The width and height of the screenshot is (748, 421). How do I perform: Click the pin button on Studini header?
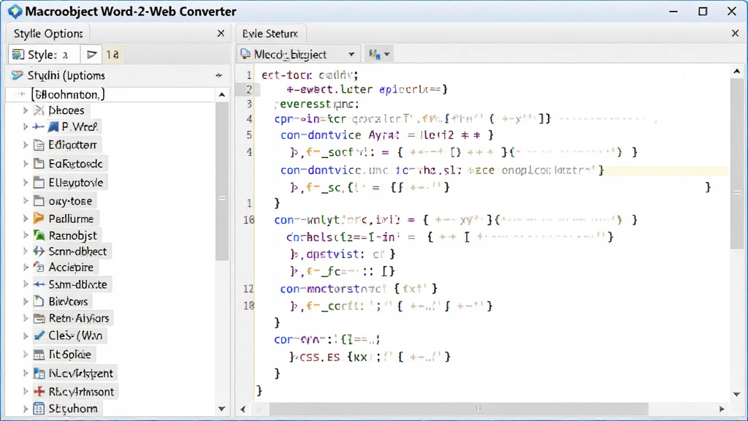(219, 75)
